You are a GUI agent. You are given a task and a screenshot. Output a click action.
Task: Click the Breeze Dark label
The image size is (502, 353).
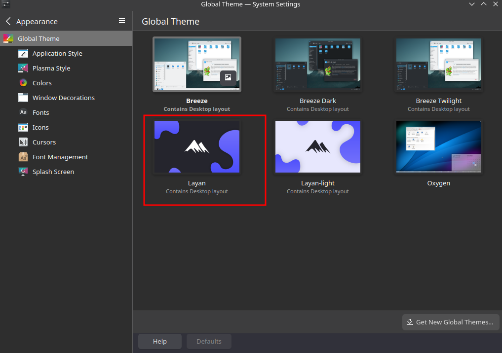pos(317,101)
